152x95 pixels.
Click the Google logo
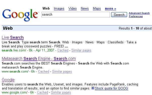(x=21, y=15)
